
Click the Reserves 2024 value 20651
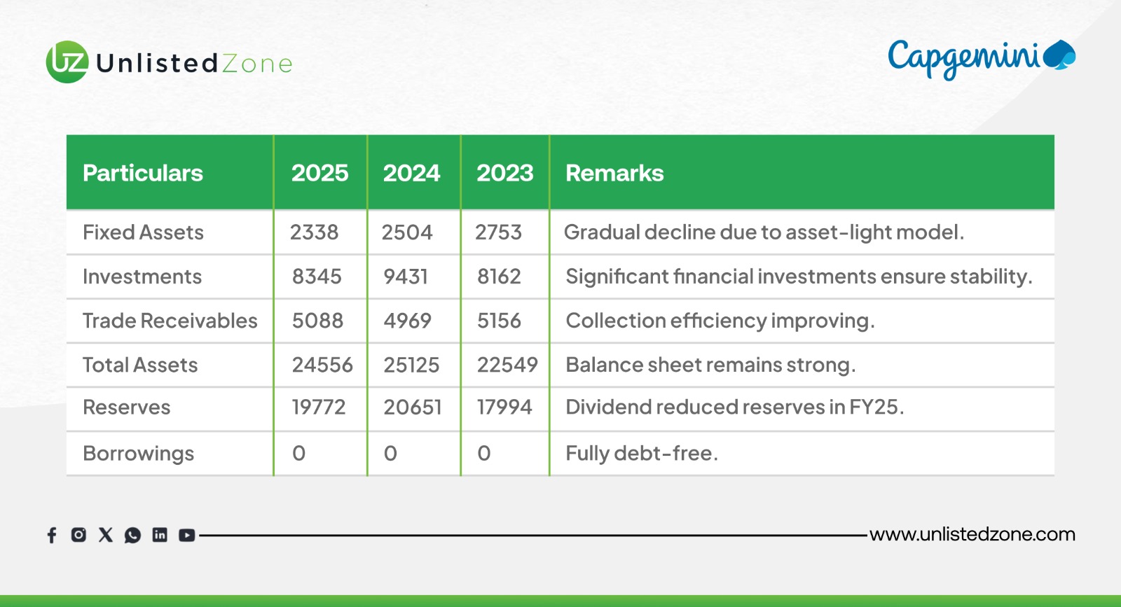point(413,407)
